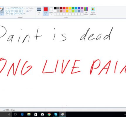Viewport: 126px width, 117px height.
Task: Select the orange color swatch
Action: (x=67, y=8)
